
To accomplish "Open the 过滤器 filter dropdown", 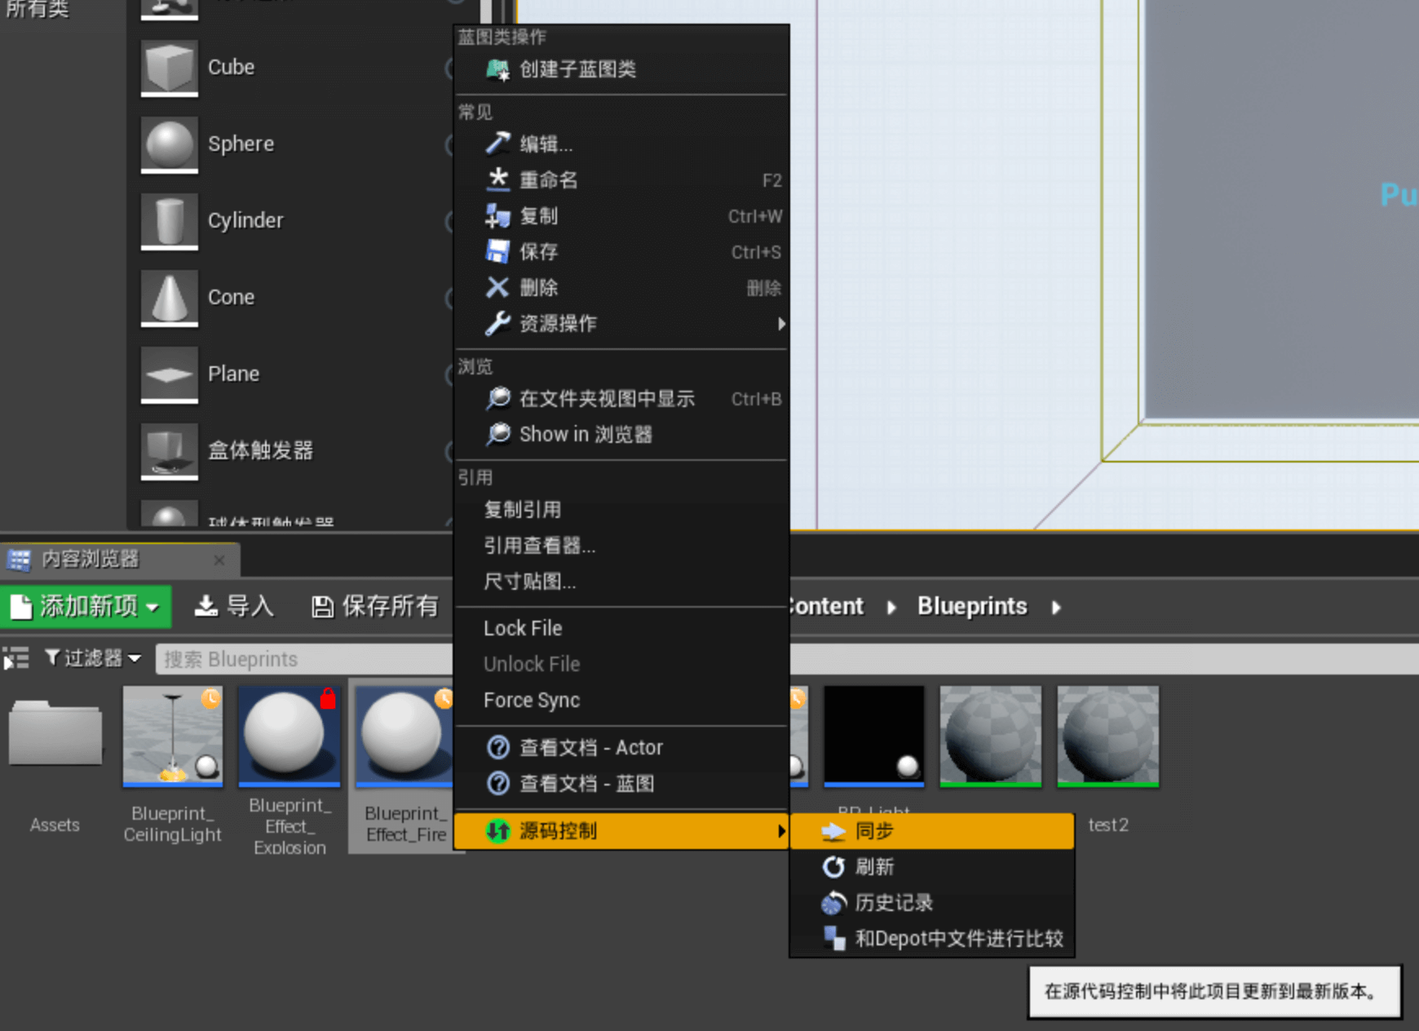I will coord(92,658).
